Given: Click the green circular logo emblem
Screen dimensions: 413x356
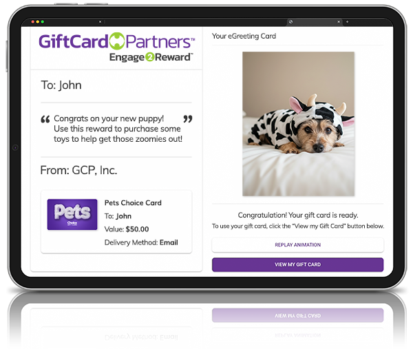Looking at the screenshot, I should pyautogui.click(x=117, y=41).
